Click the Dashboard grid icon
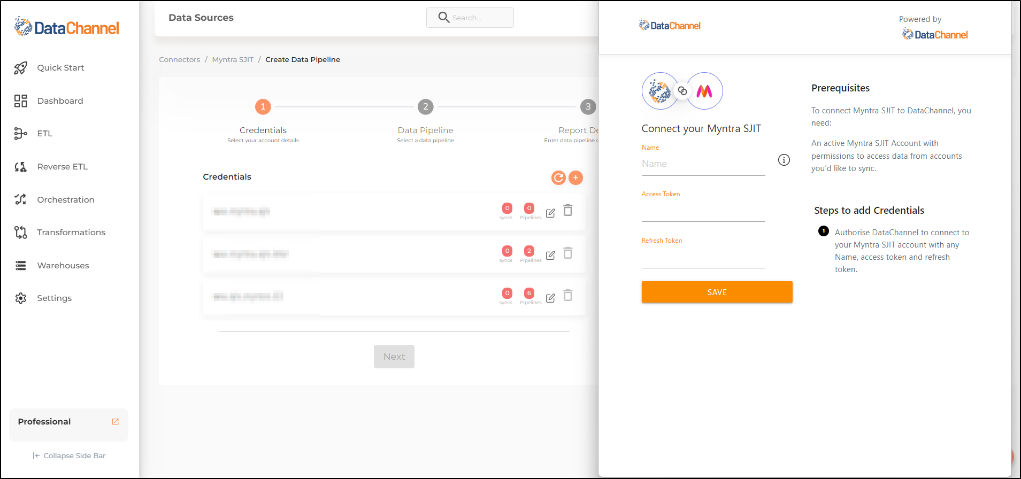 [x=20, y=101]
